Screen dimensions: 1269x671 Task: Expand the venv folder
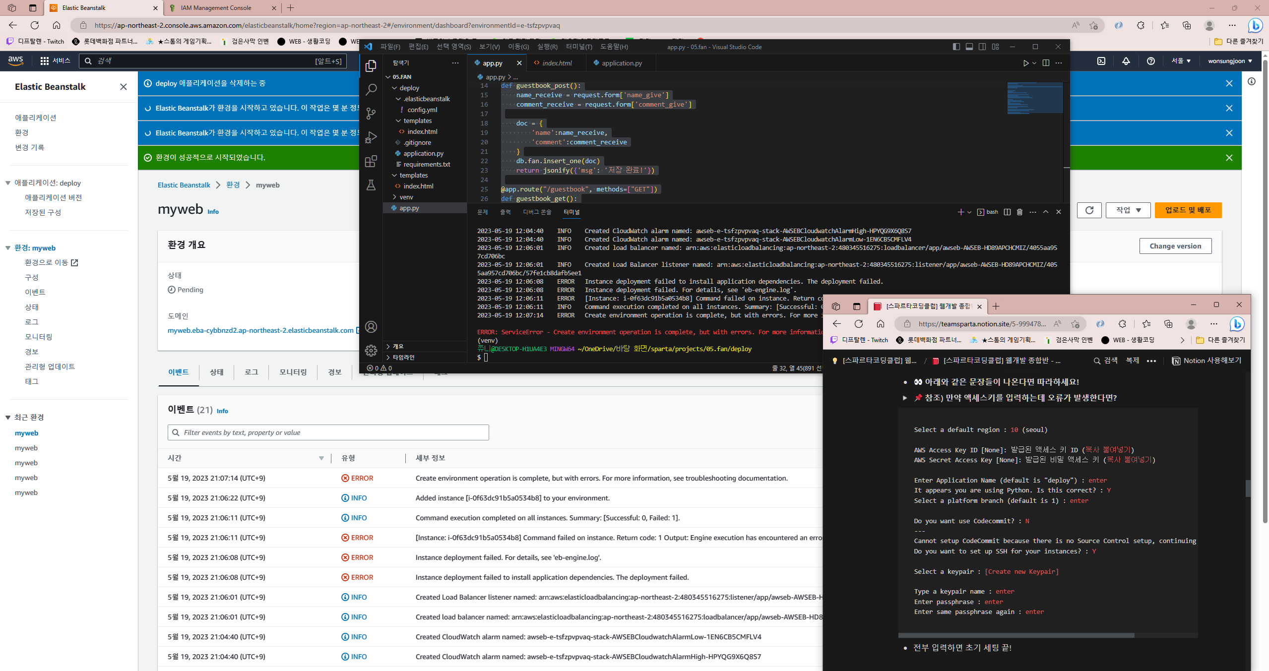click(395, 197)
